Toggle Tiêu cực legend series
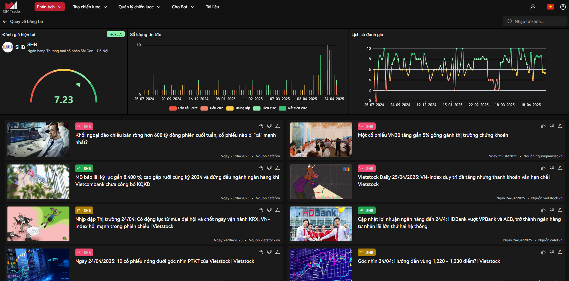Viewport: 569px width, 281px height. coord(212,108)
